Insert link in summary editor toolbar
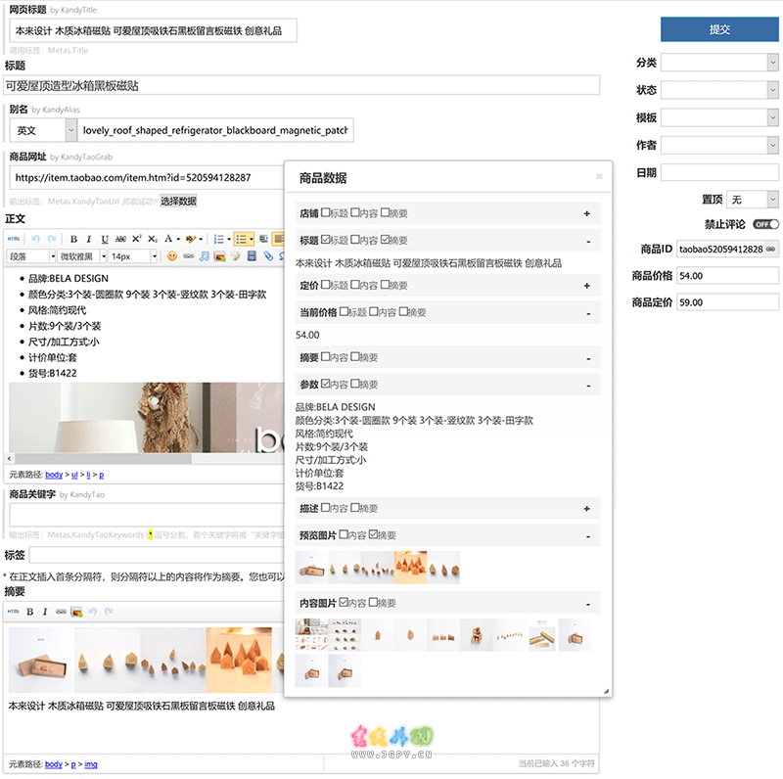Image resolution: width=783 pixels, height=779 pixels. pyautogui.click(x=61, y=612)
